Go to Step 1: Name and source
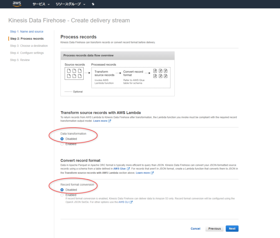Screen dimensions: 280x238 tap(27, 31)
